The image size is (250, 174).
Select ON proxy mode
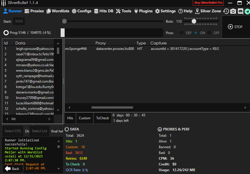pos(196,33)
